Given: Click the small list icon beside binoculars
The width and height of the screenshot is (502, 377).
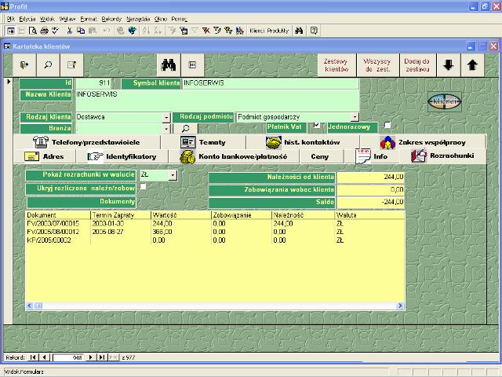Looking at the screenshot, I should pos(192,65).
